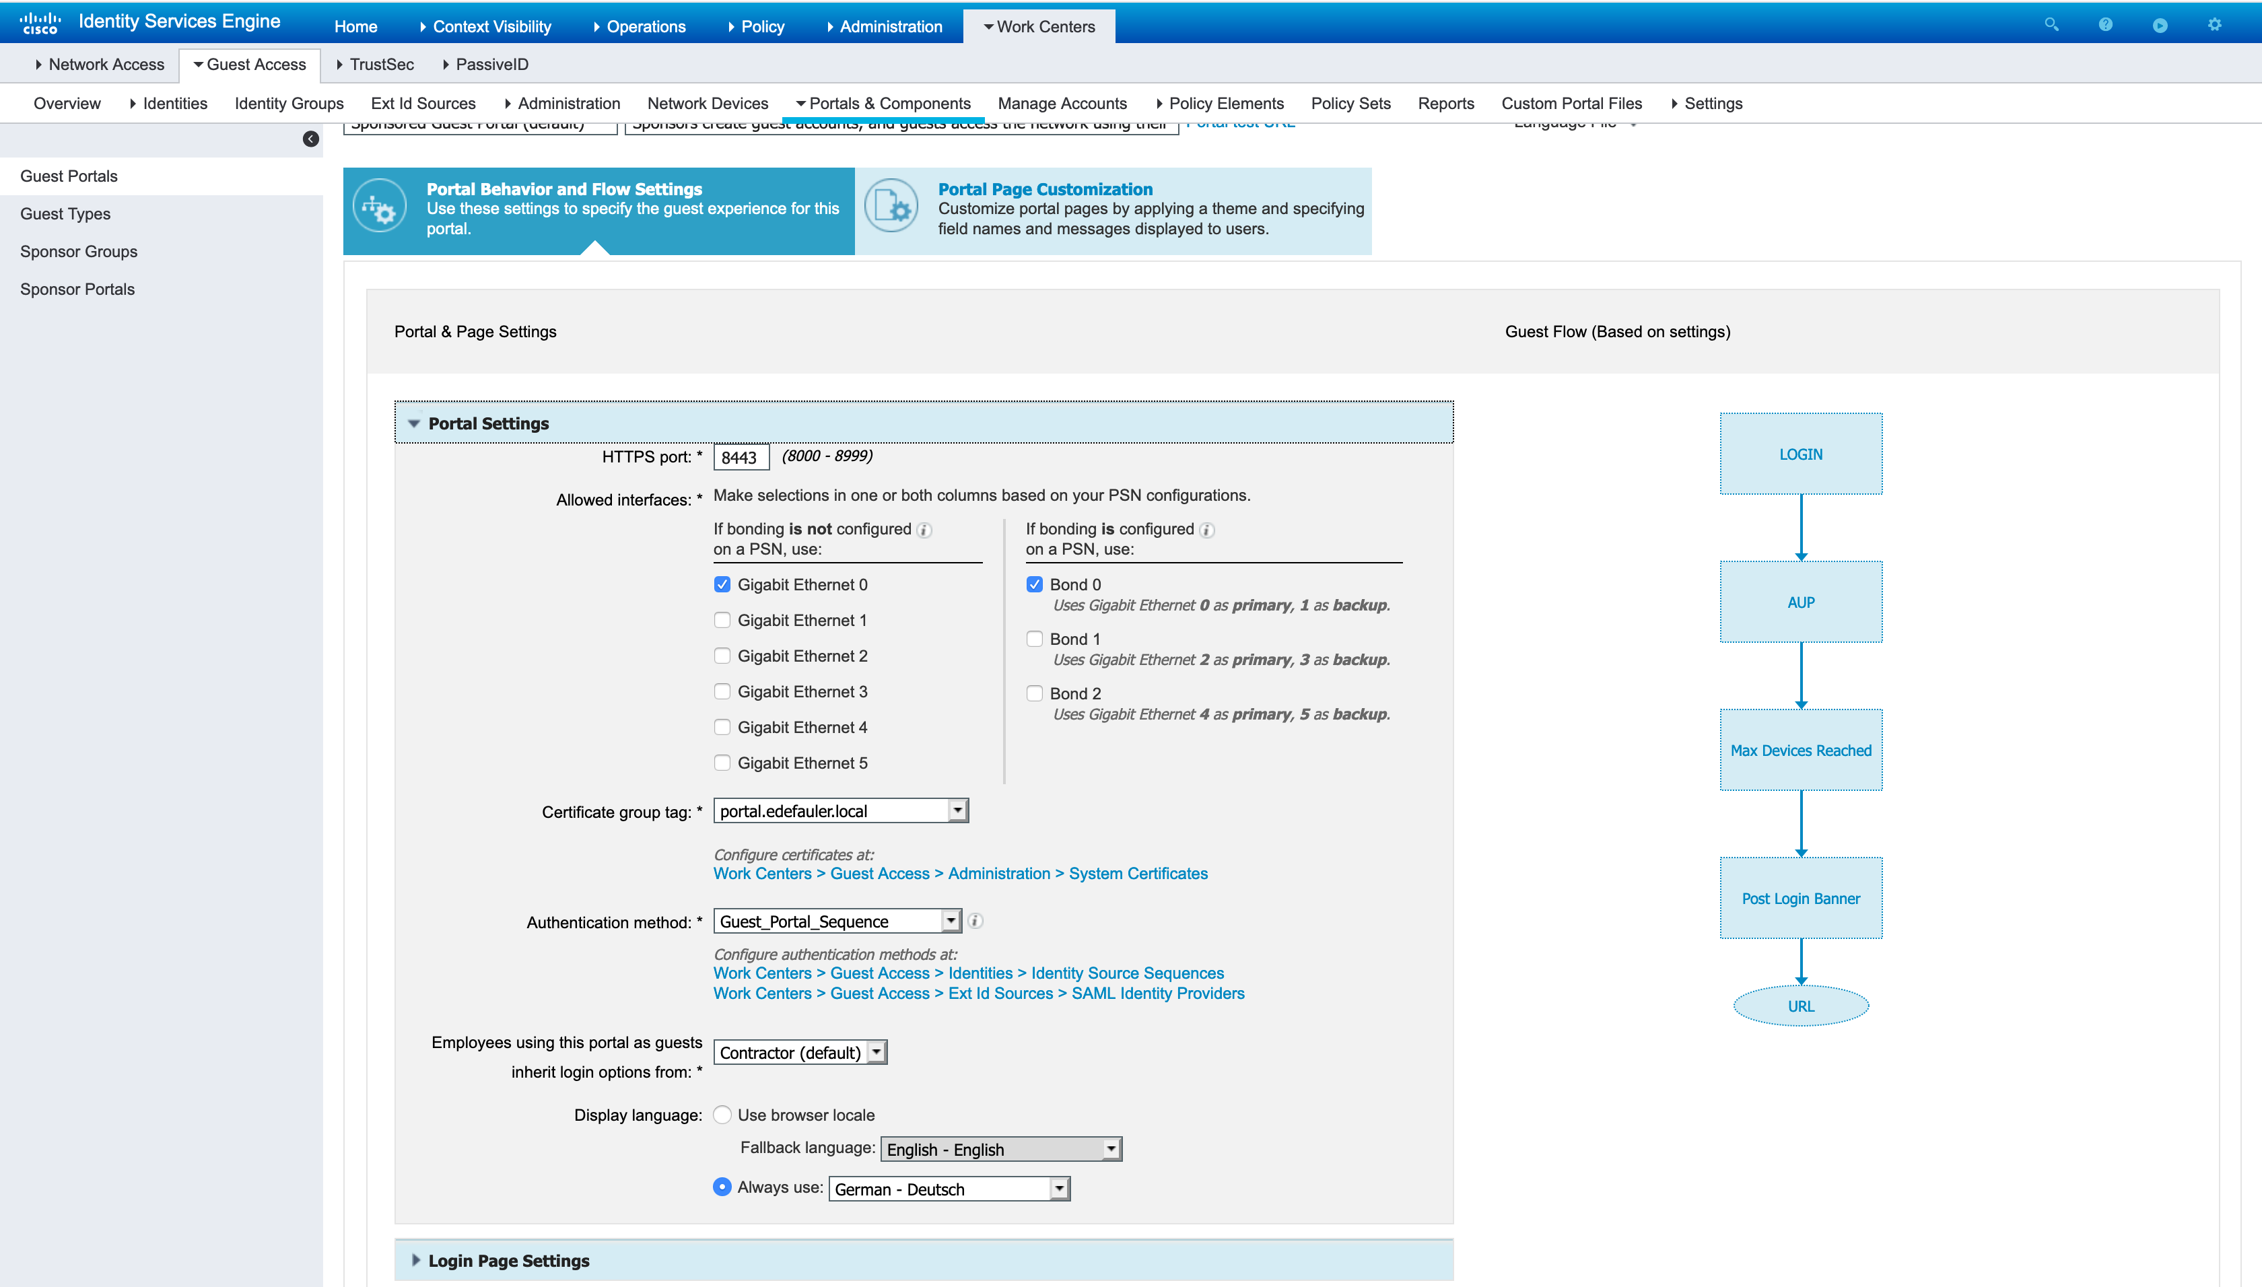Select Guest Types in the sidebar
The width and height of the screenshot is (2262, 1287).
[65, 214]
